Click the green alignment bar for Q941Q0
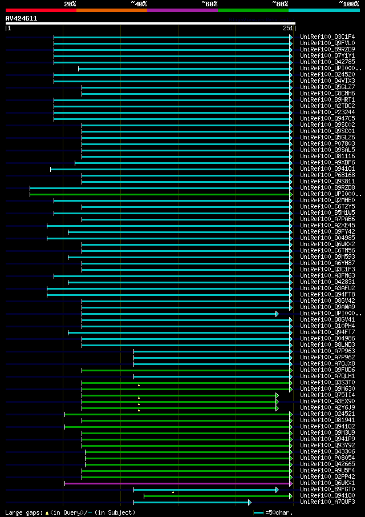The height and width of the screenshot is (517, 365). pos(217,496)
